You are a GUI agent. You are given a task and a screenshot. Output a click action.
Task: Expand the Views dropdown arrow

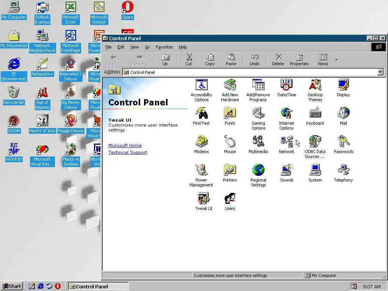point(336,59)
